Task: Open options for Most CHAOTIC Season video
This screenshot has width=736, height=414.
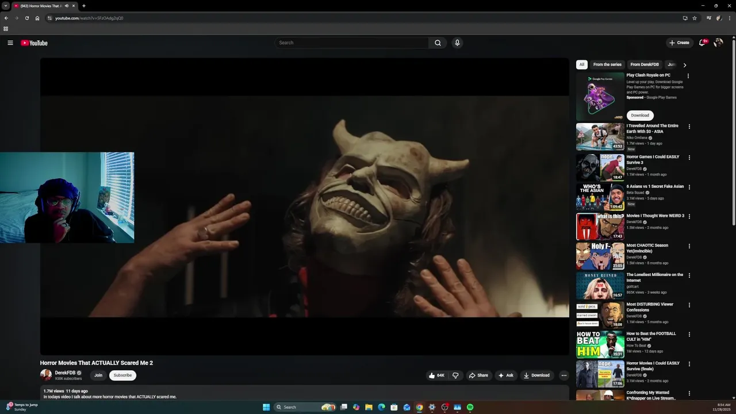Action: coord(689,246)
